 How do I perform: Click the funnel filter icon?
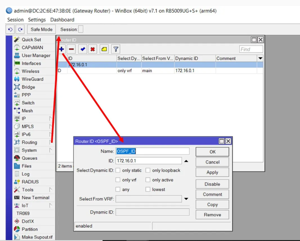tap(116, 49)
